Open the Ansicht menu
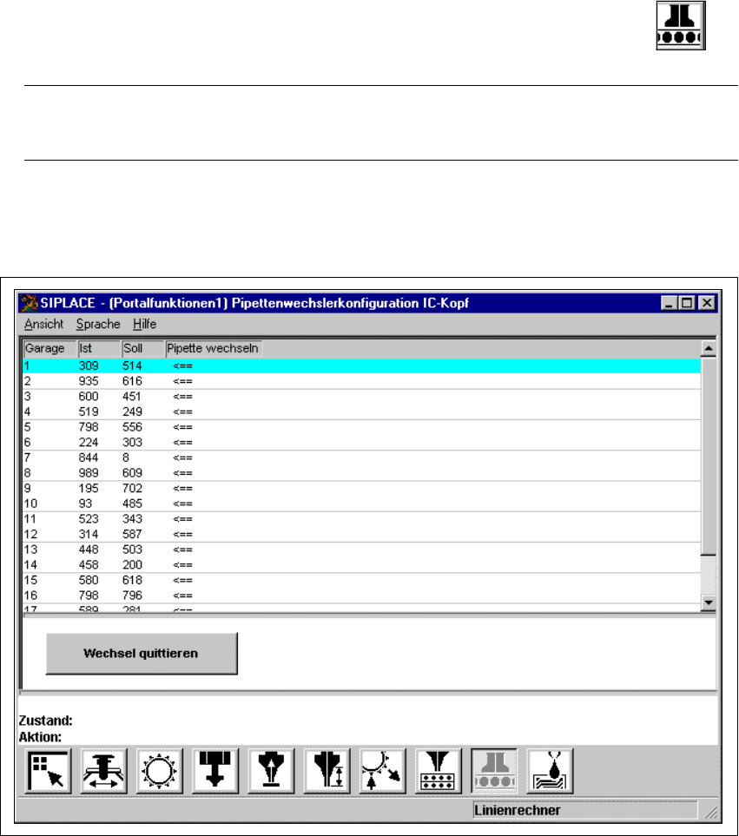Image resolution: width=739 pixels, height=836 pixels. (x=43, y=324)
